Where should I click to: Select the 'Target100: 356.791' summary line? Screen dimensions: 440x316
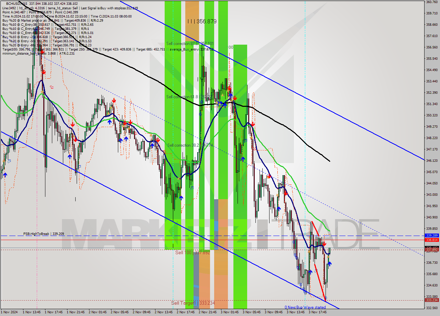click(108, 49)
